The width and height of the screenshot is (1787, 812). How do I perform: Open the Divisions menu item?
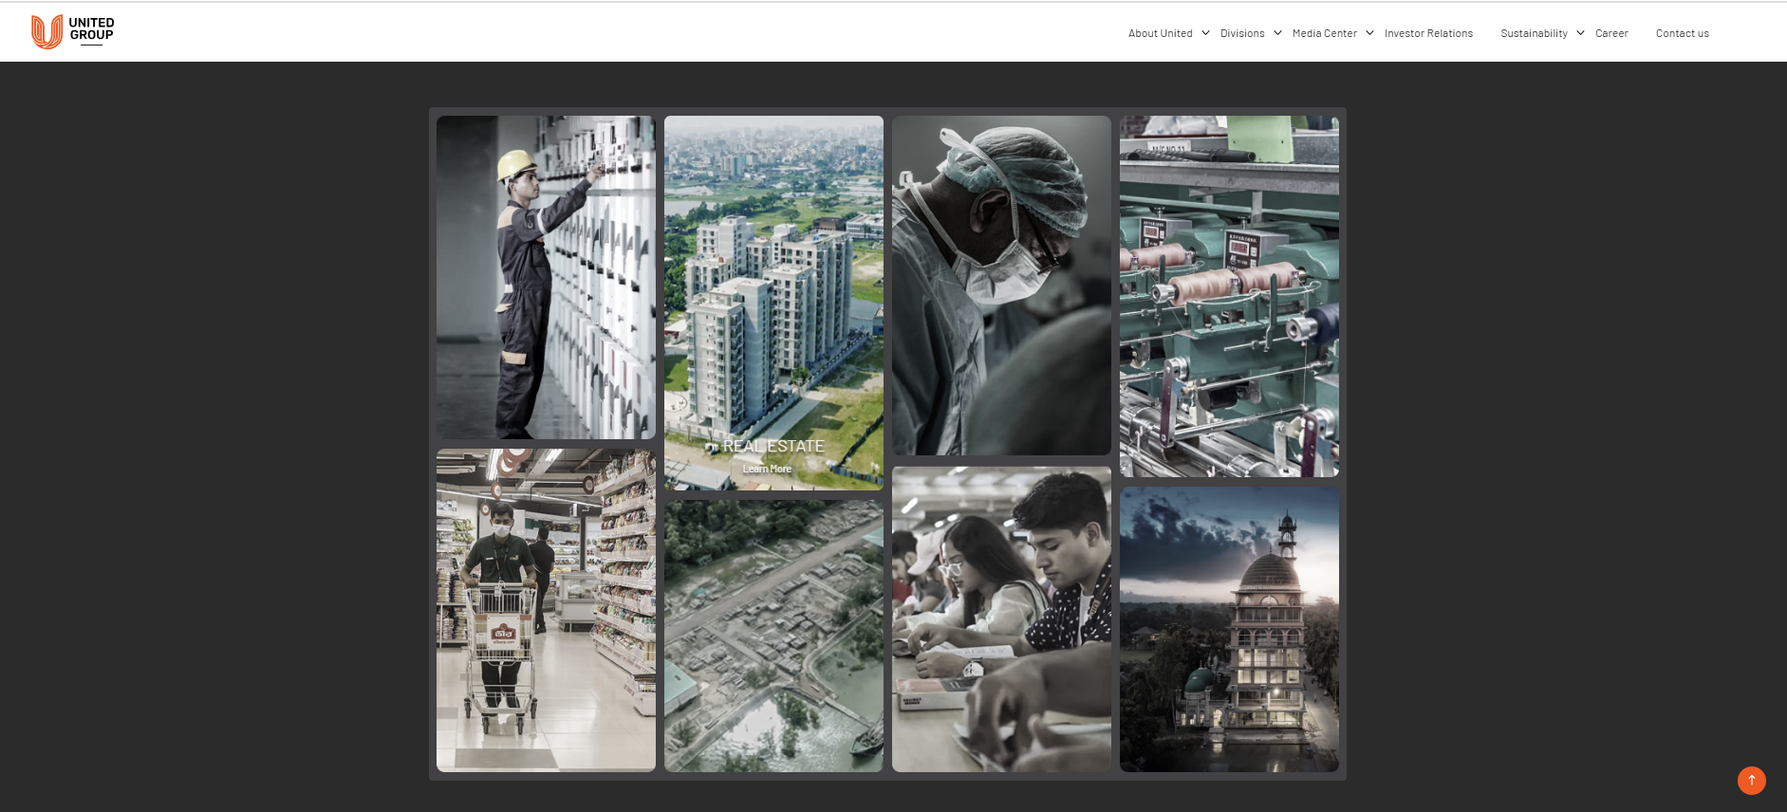(1241, 33)
